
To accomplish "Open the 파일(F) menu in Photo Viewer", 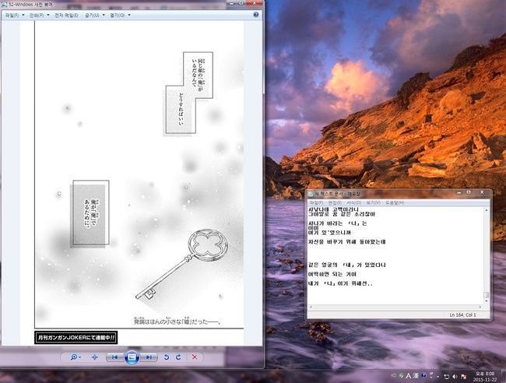I will (x=14, y=15).
